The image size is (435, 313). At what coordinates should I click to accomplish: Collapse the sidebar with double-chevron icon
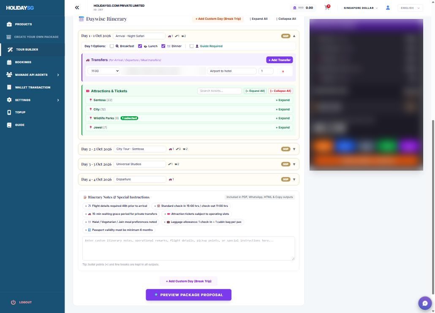point(77,8)
